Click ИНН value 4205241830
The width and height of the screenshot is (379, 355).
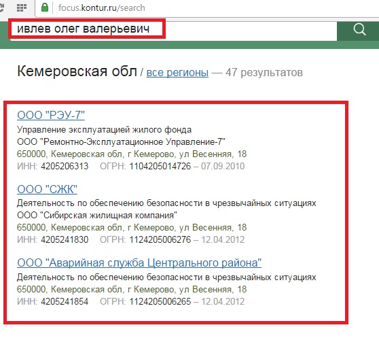click(x=65, y=239)
